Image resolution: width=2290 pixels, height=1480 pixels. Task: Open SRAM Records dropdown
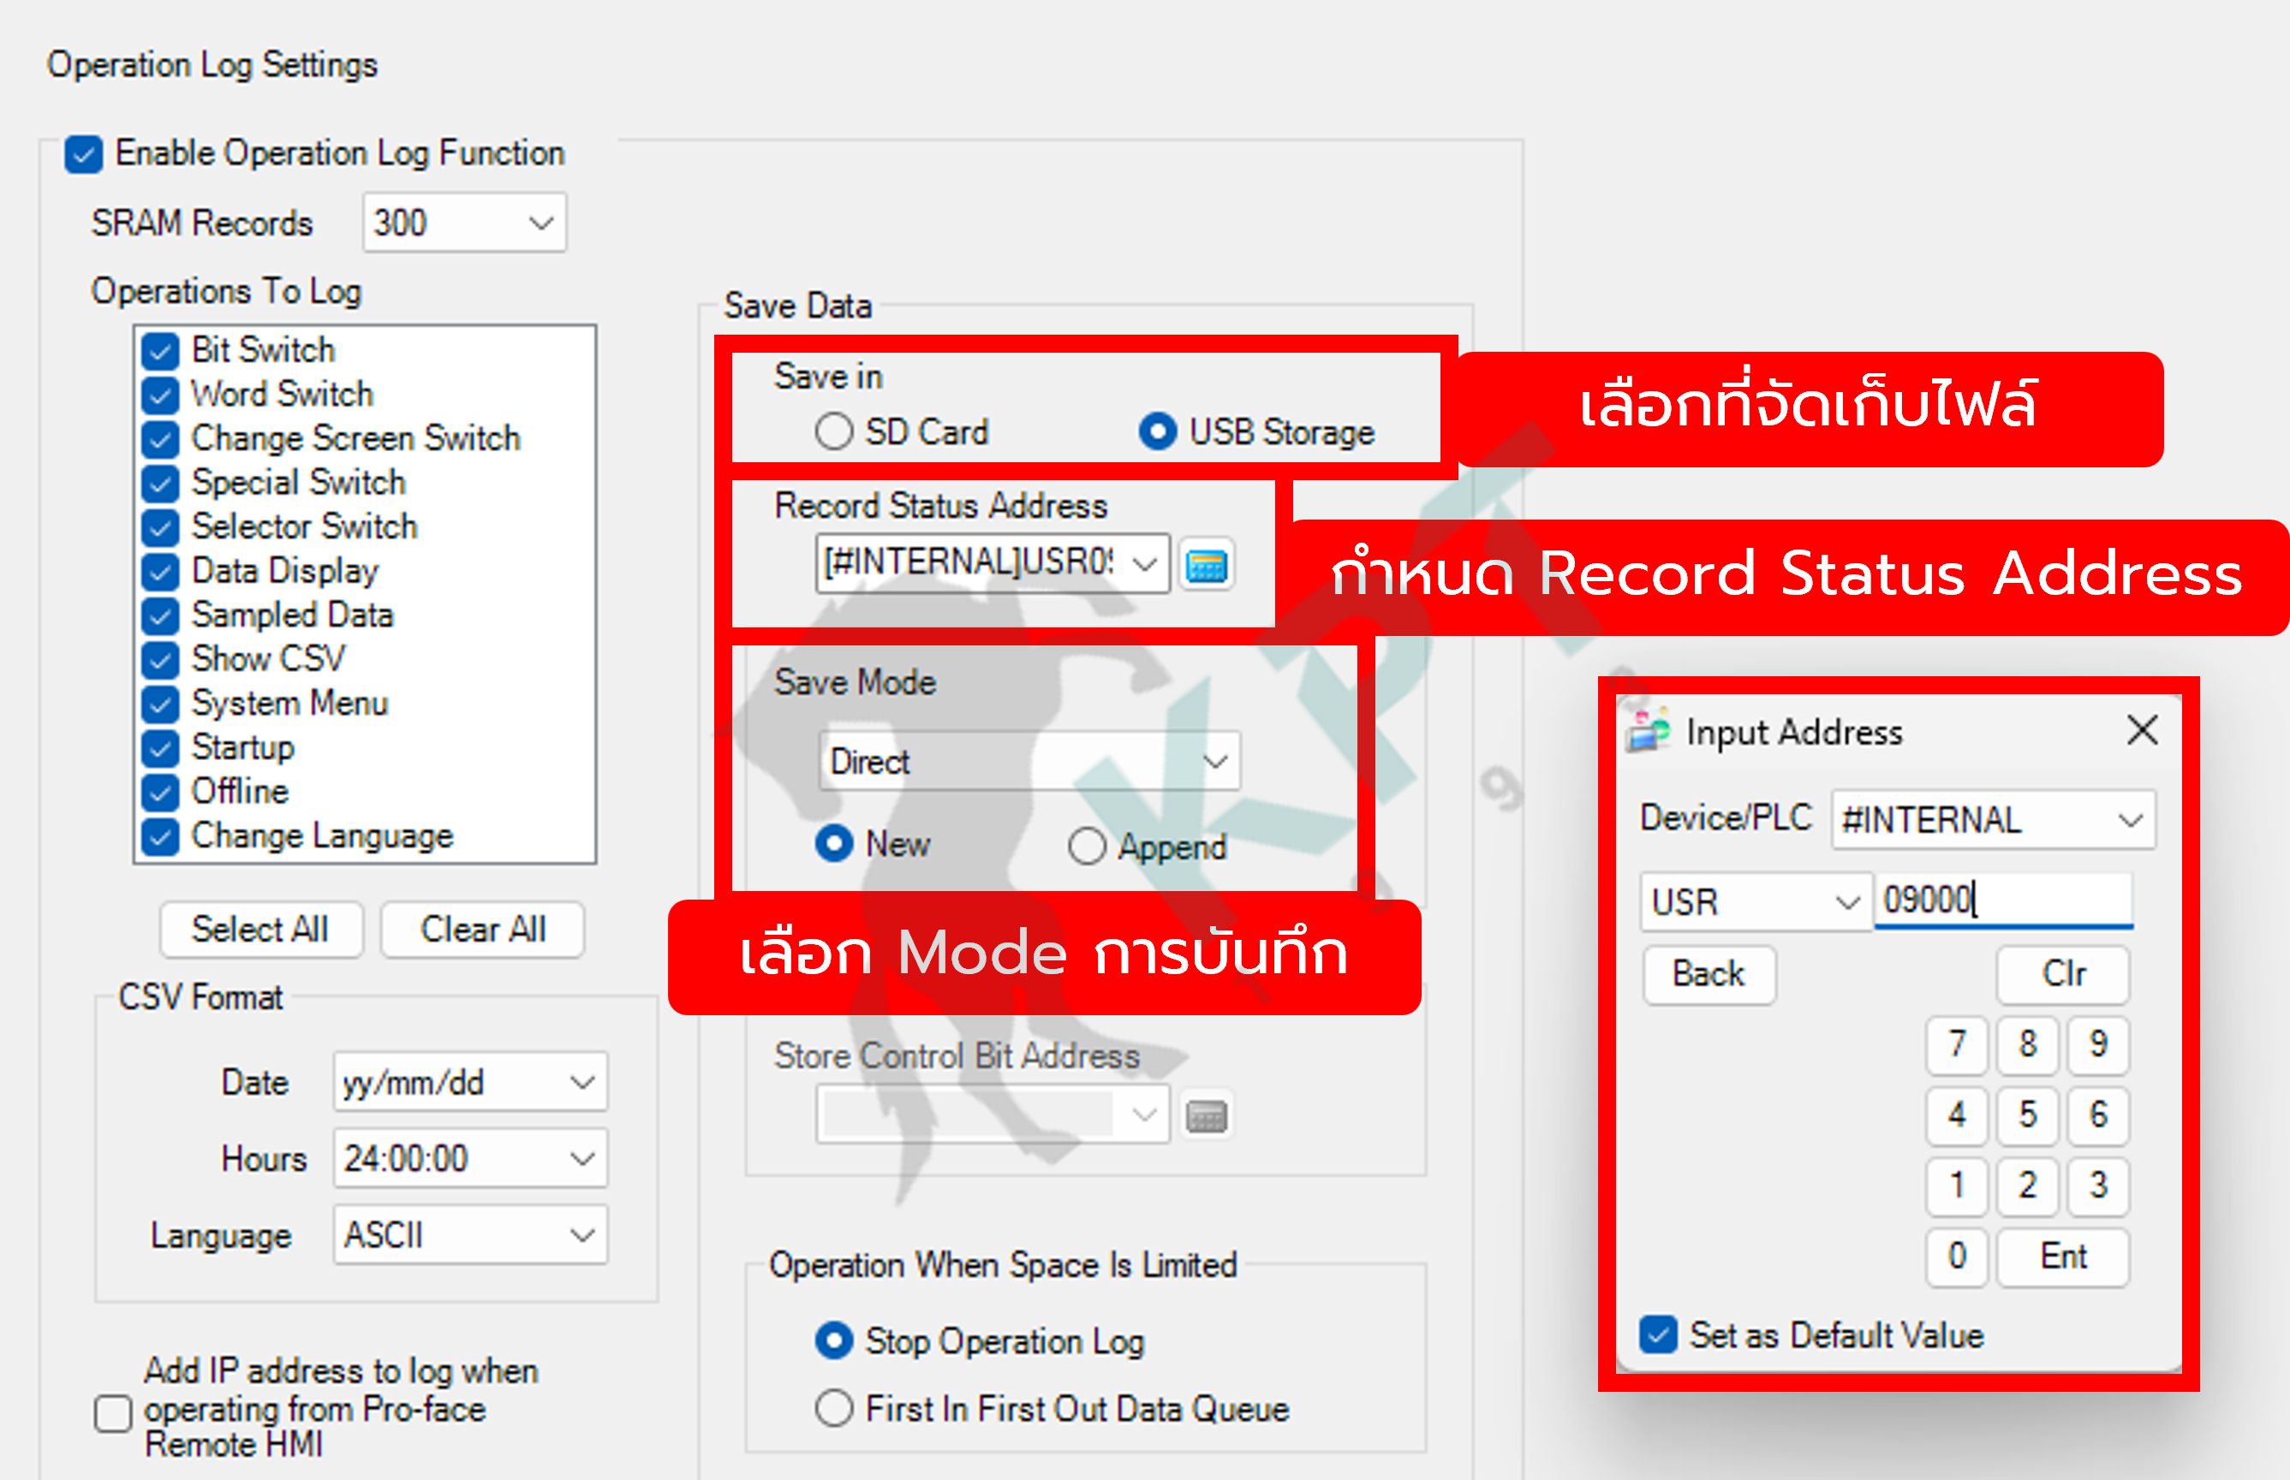(x=464, y=223)
